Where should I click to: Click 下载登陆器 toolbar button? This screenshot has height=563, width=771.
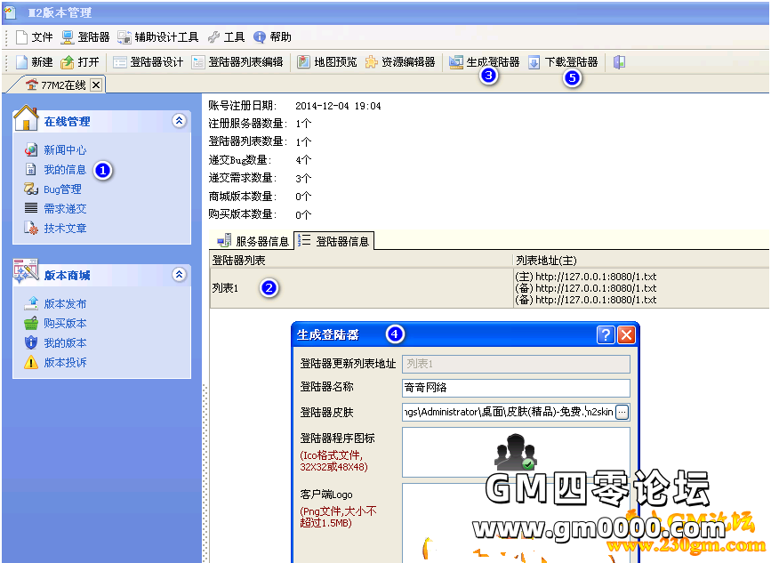coord(563,62)
